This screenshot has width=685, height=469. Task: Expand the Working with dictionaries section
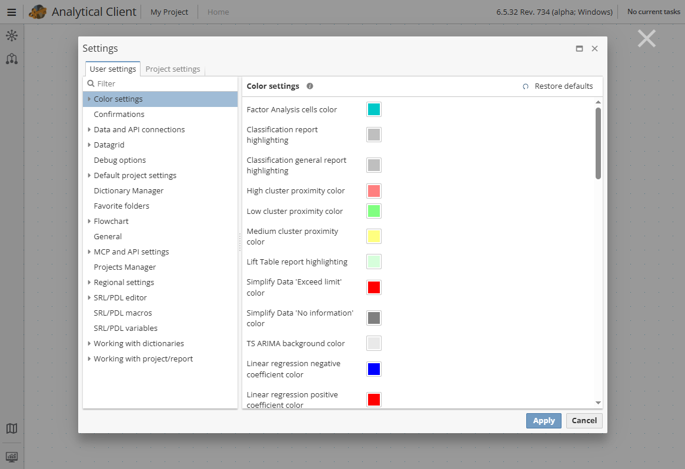pos(89,343)
